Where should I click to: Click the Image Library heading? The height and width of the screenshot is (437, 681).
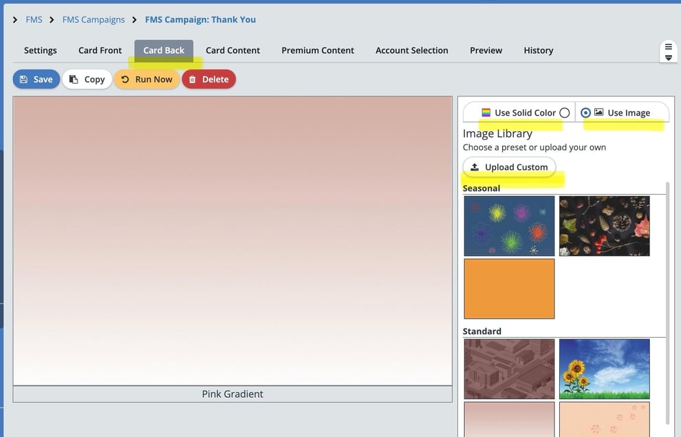pos(497,134)
